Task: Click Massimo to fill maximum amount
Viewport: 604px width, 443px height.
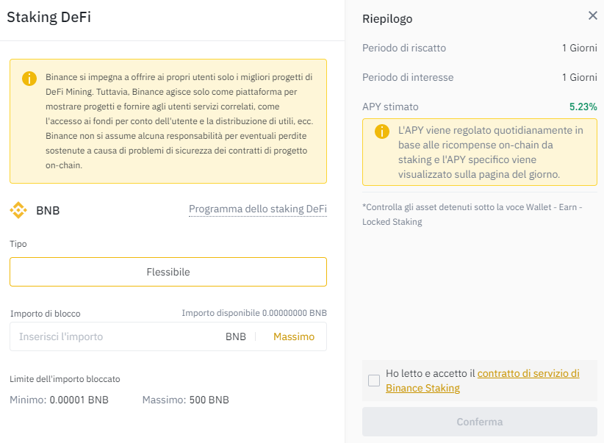Action: point(294,336)
